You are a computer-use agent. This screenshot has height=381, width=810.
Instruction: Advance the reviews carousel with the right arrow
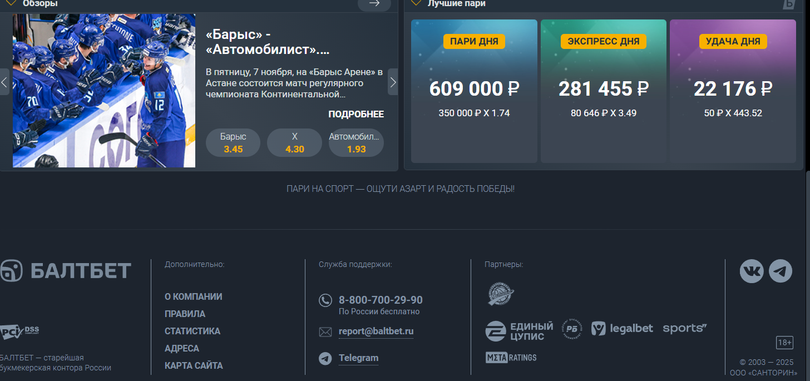pos(393,82)
